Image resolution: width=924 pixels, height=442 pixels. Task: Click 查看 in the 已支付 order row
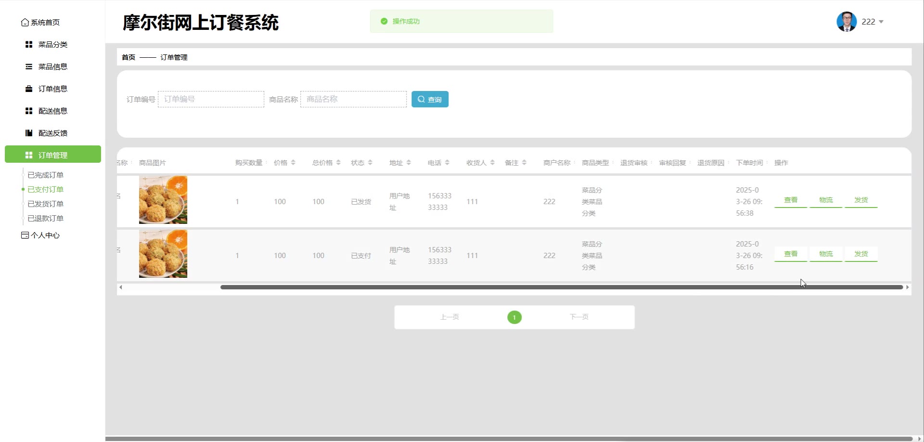[791, 254]
